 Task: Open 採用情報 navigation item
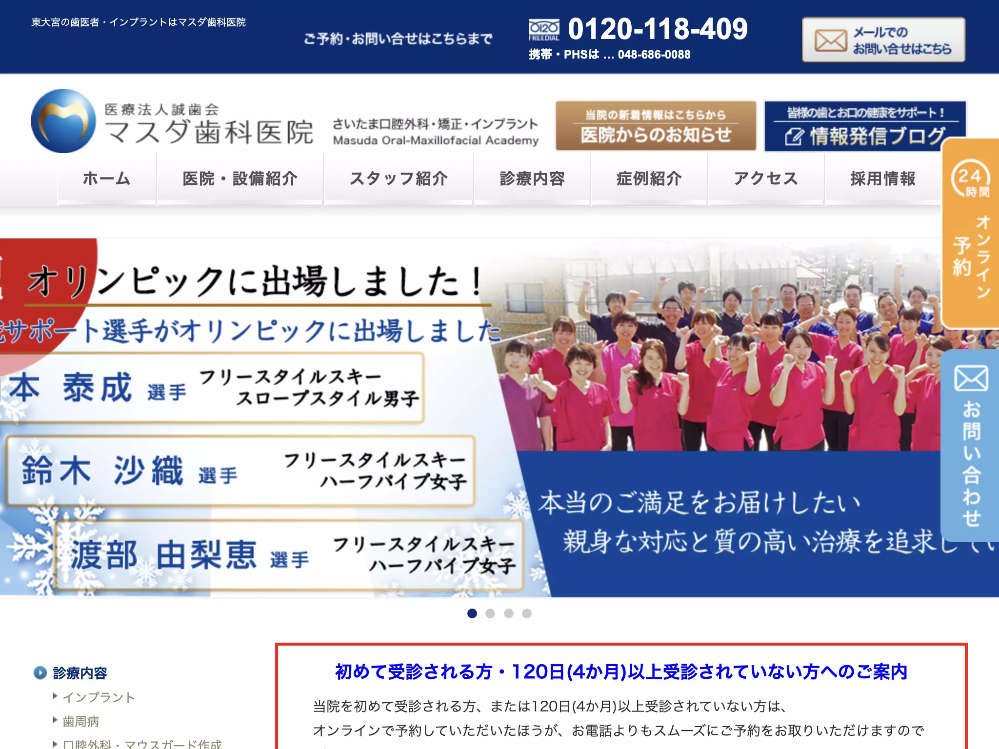click(883, 179)
